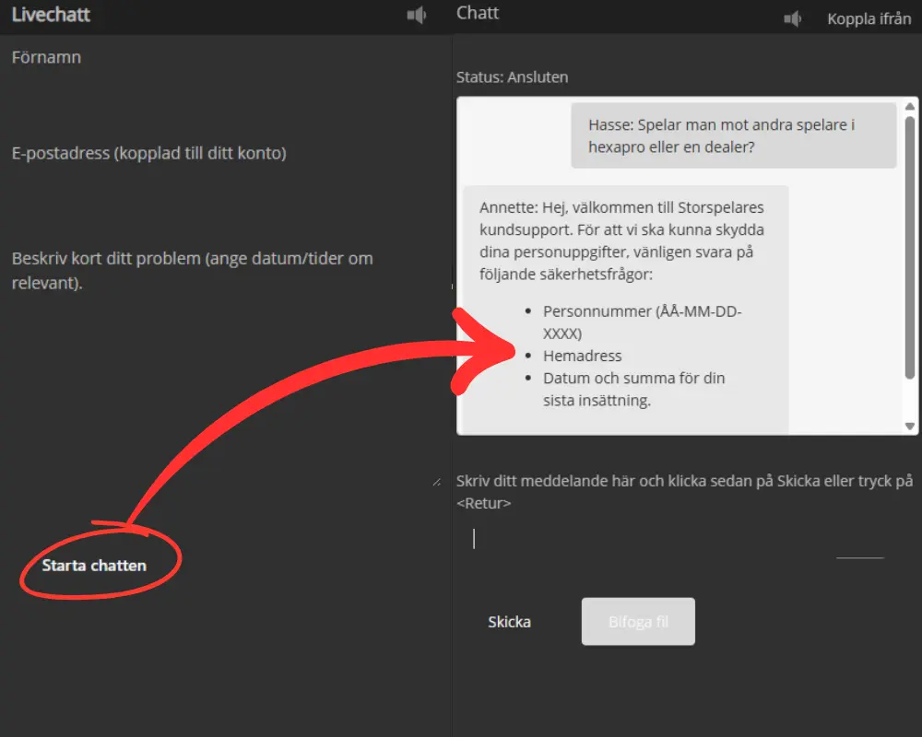Viewport: 922px width, 737px height.
Task: Click the 'Datum och summa' bullet item
Action: (x=634, y=389)
